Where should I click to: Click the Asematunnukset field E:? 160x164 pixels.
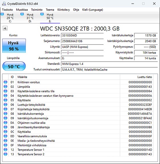(82, 58)
